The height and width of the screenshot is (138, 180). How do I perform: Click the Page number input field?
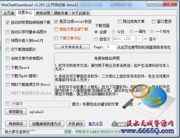tap(111, 47)
